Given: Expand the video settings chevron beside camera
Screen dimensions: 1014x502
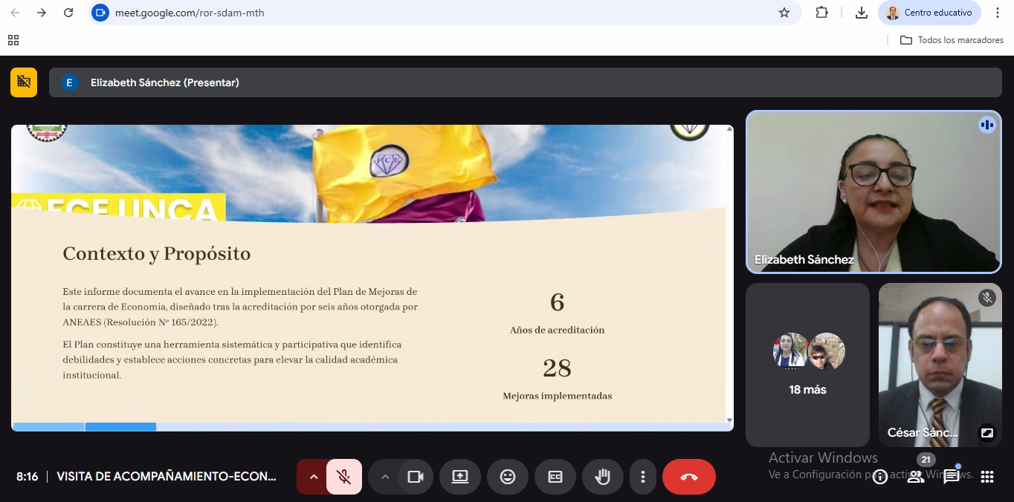Looking at the screenshot, I should (x=385, y=477).
